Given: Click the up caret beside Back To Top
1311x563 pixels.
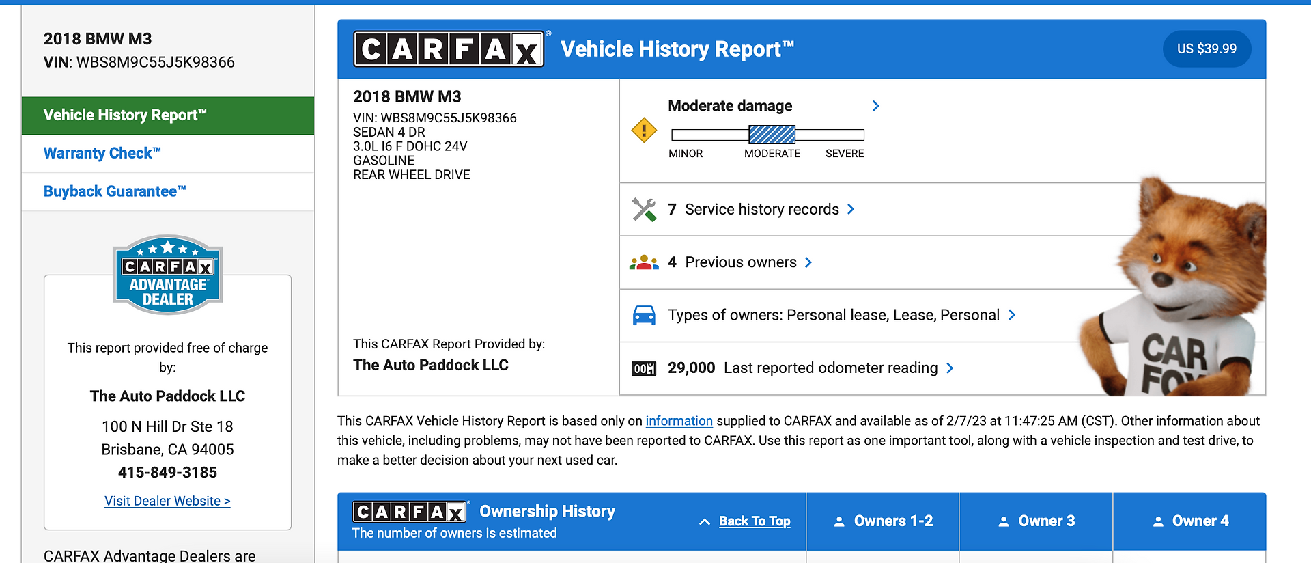Looking at the screenshot, I should tap(705, 522).
